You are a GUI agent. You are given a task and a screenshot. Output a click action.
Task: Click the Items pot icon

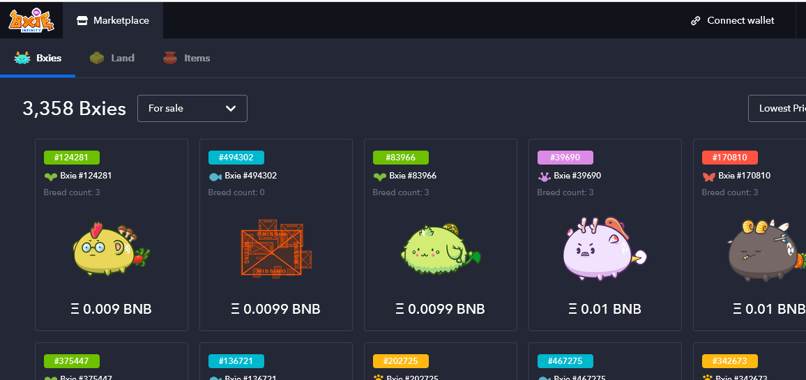point(170,58)
